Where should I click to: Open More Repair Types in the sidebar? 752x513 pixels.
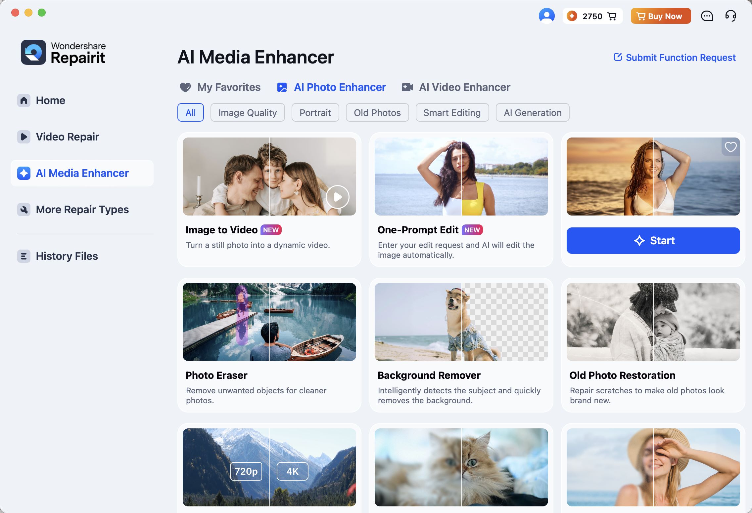[x=82, y=210]
